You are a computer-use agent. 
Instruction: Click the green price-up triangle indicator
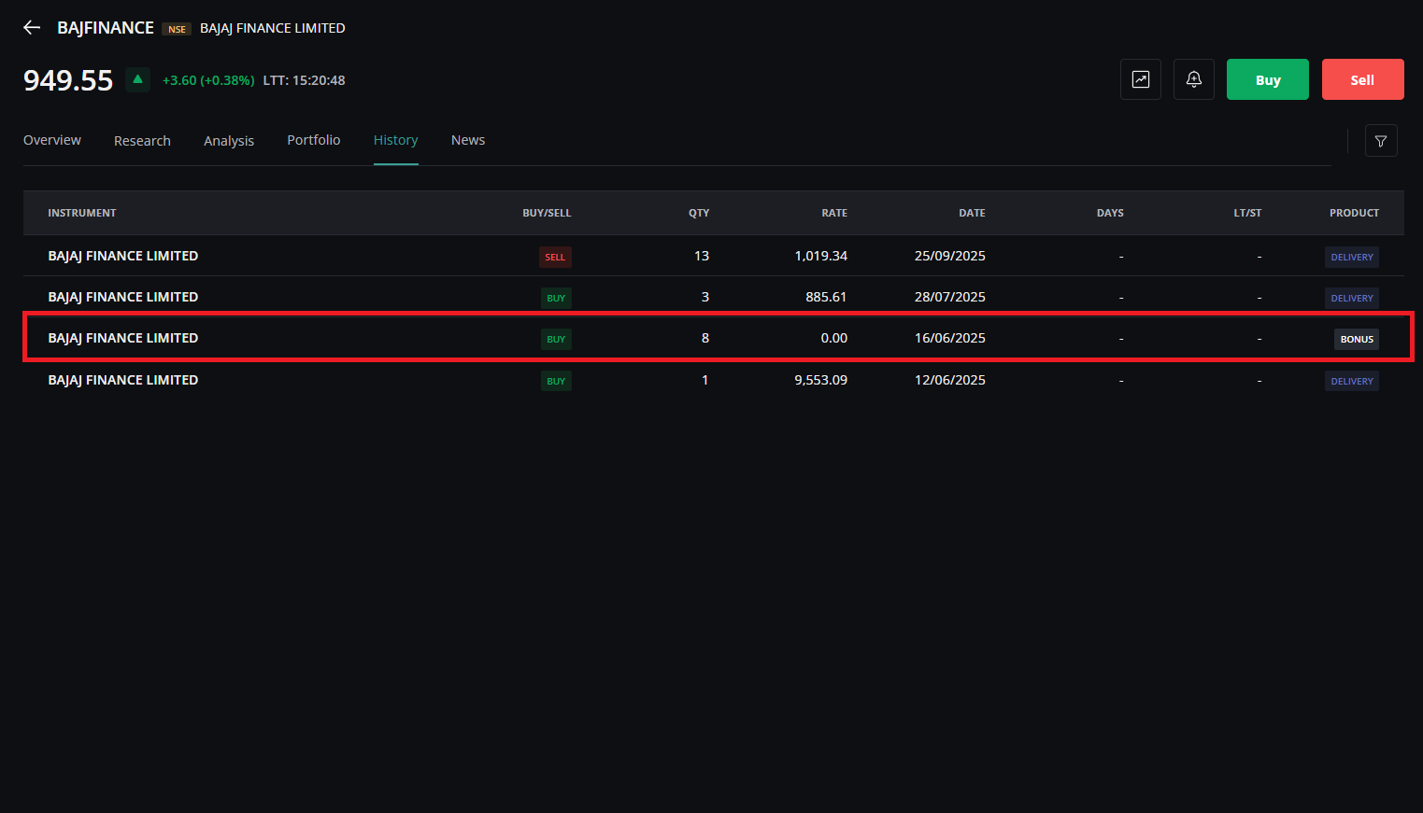click(137, 79)
